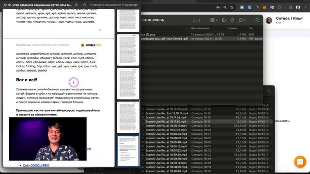Click the zoom magnifier icon in the browser address bar
310x174 pixels.
coord(225,8)
